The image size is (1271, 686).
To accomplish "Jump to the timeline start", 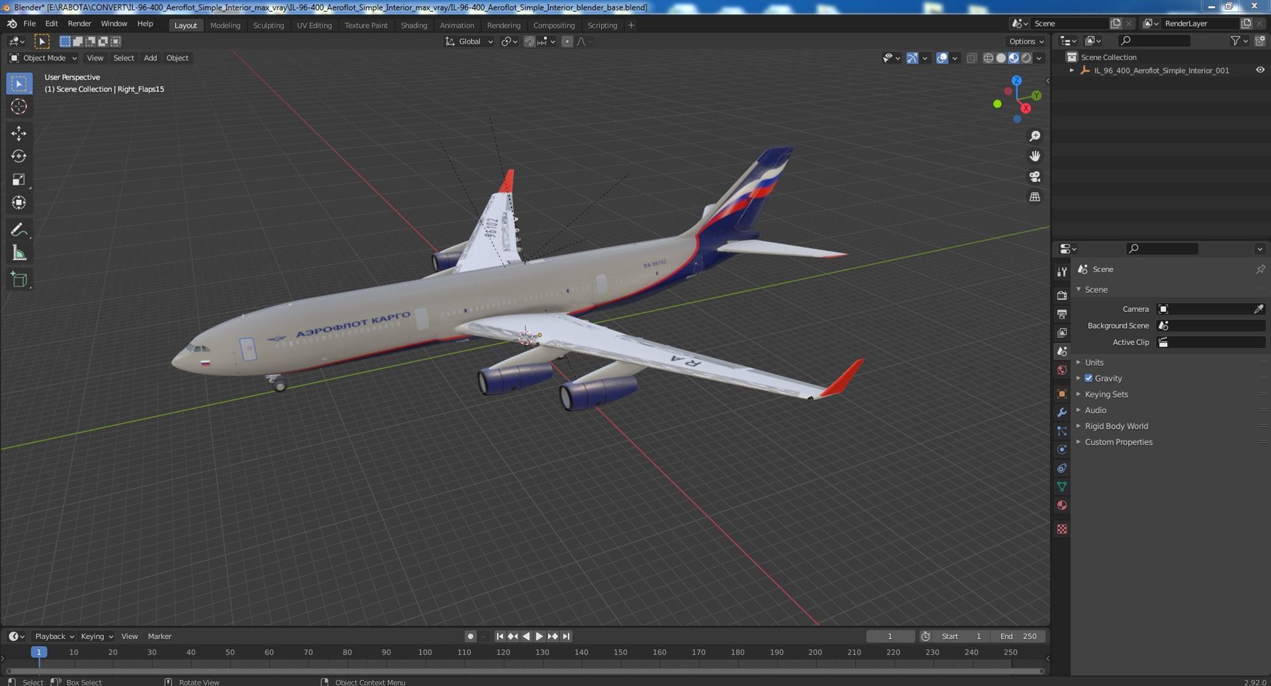I will pyautogui.click(x=500, y=636).
